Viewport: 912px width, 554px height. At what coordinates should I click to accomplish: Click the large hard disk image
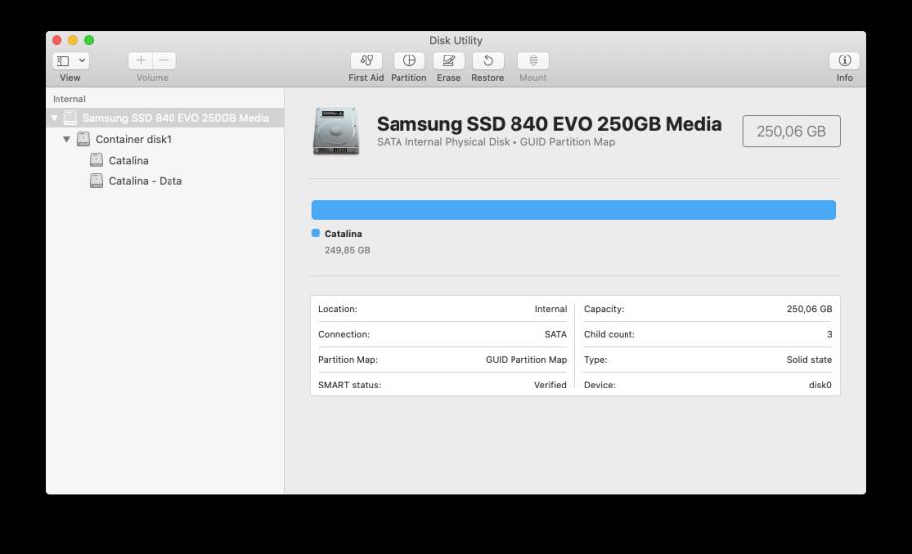click(x=336, y=131)
